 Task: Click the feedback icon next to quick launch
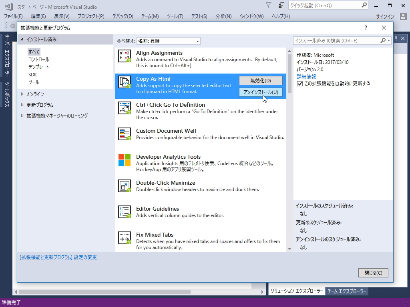point(281,5)
